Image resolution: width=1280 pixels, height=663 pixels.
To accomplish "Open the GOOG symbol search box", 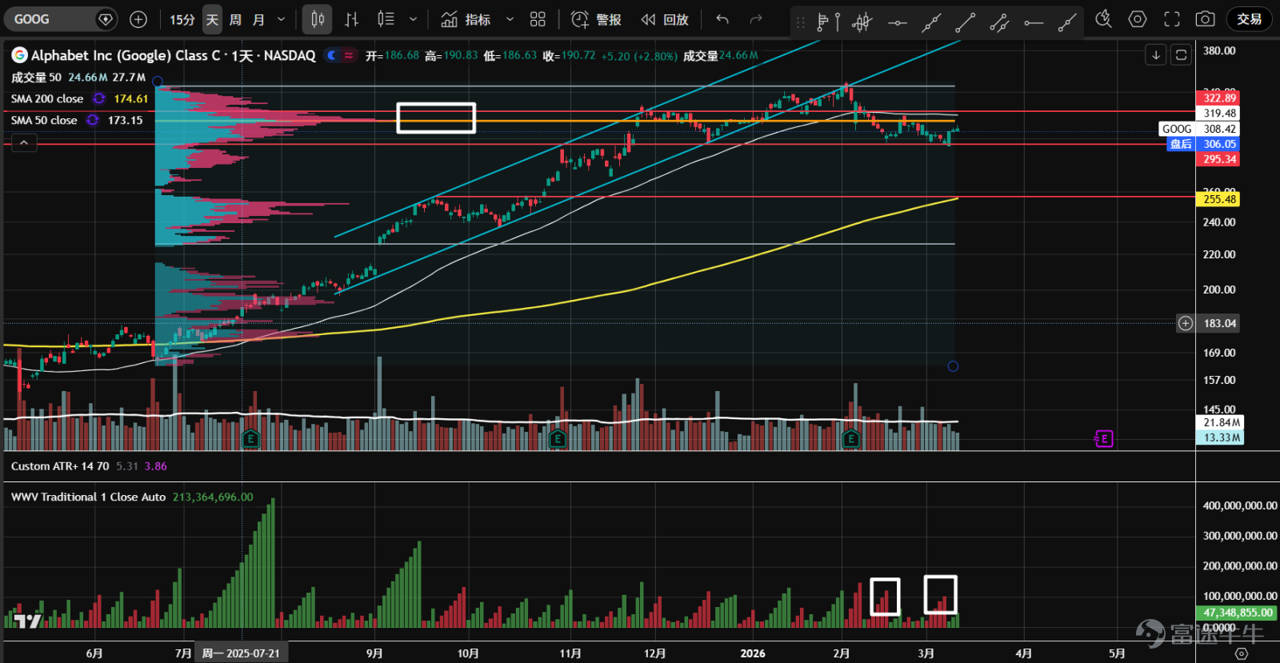I will (51, 19).
